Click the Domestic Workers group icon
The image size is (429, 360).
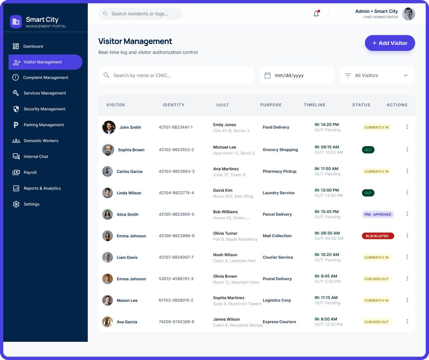(16, 141)
